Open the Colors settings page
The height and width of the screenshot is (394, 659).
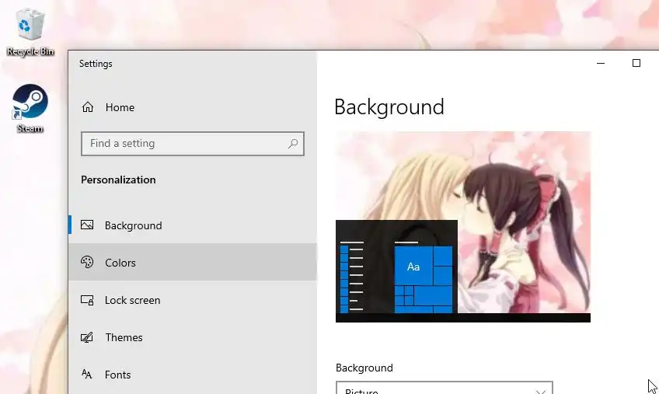(x=193, y=263)
